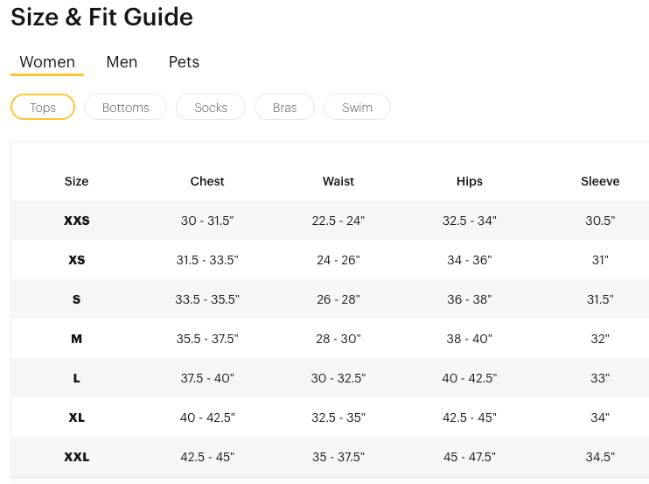Screen dimensions: 649x484
Task: Select the Pets tab
Action: click(184, 62)
